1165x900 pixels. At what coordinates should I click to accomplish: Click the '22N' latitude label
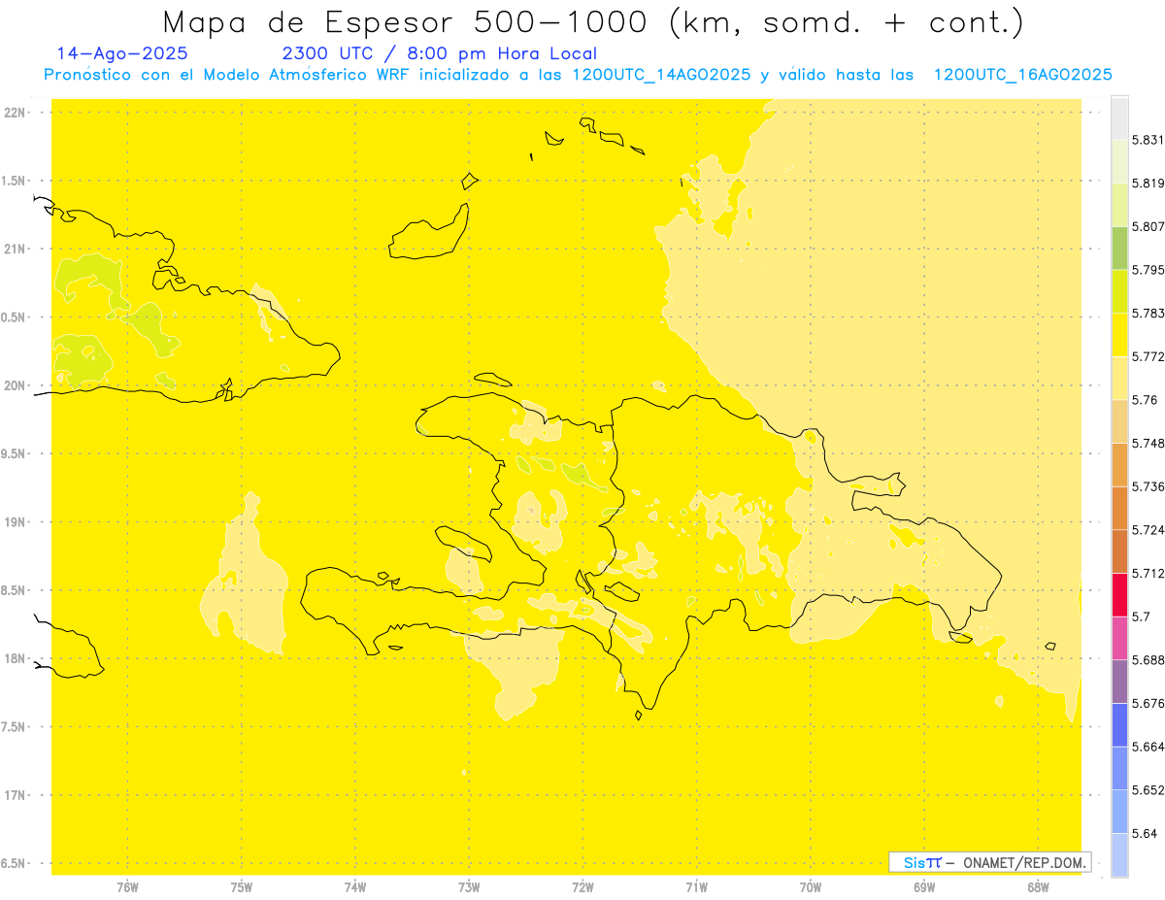click(x=15, y=113)
